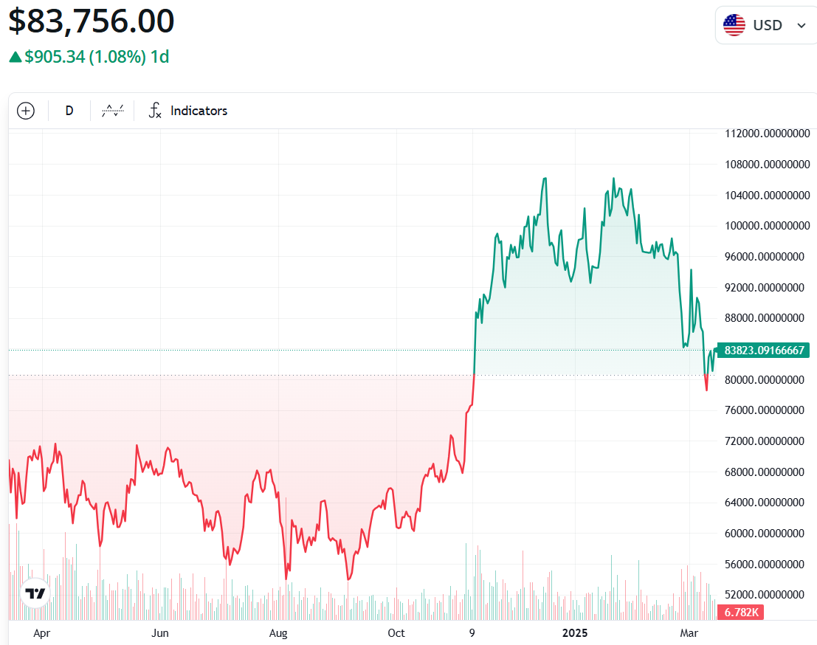Click the 100000.00000000 price axis label
Viewport: 817px width, 645px height.
764,226
